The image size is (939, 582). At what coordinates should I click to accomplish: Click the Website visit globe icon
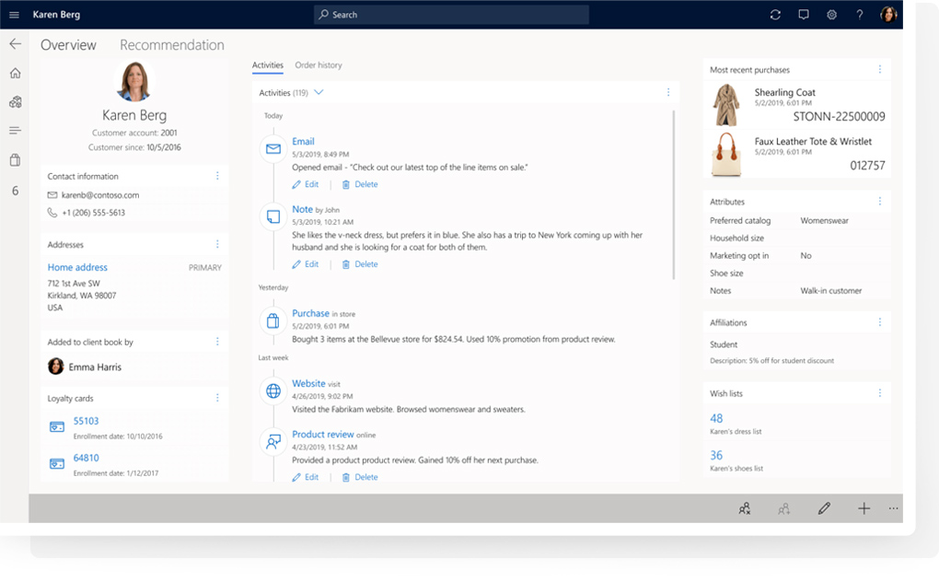click(273, 391)
